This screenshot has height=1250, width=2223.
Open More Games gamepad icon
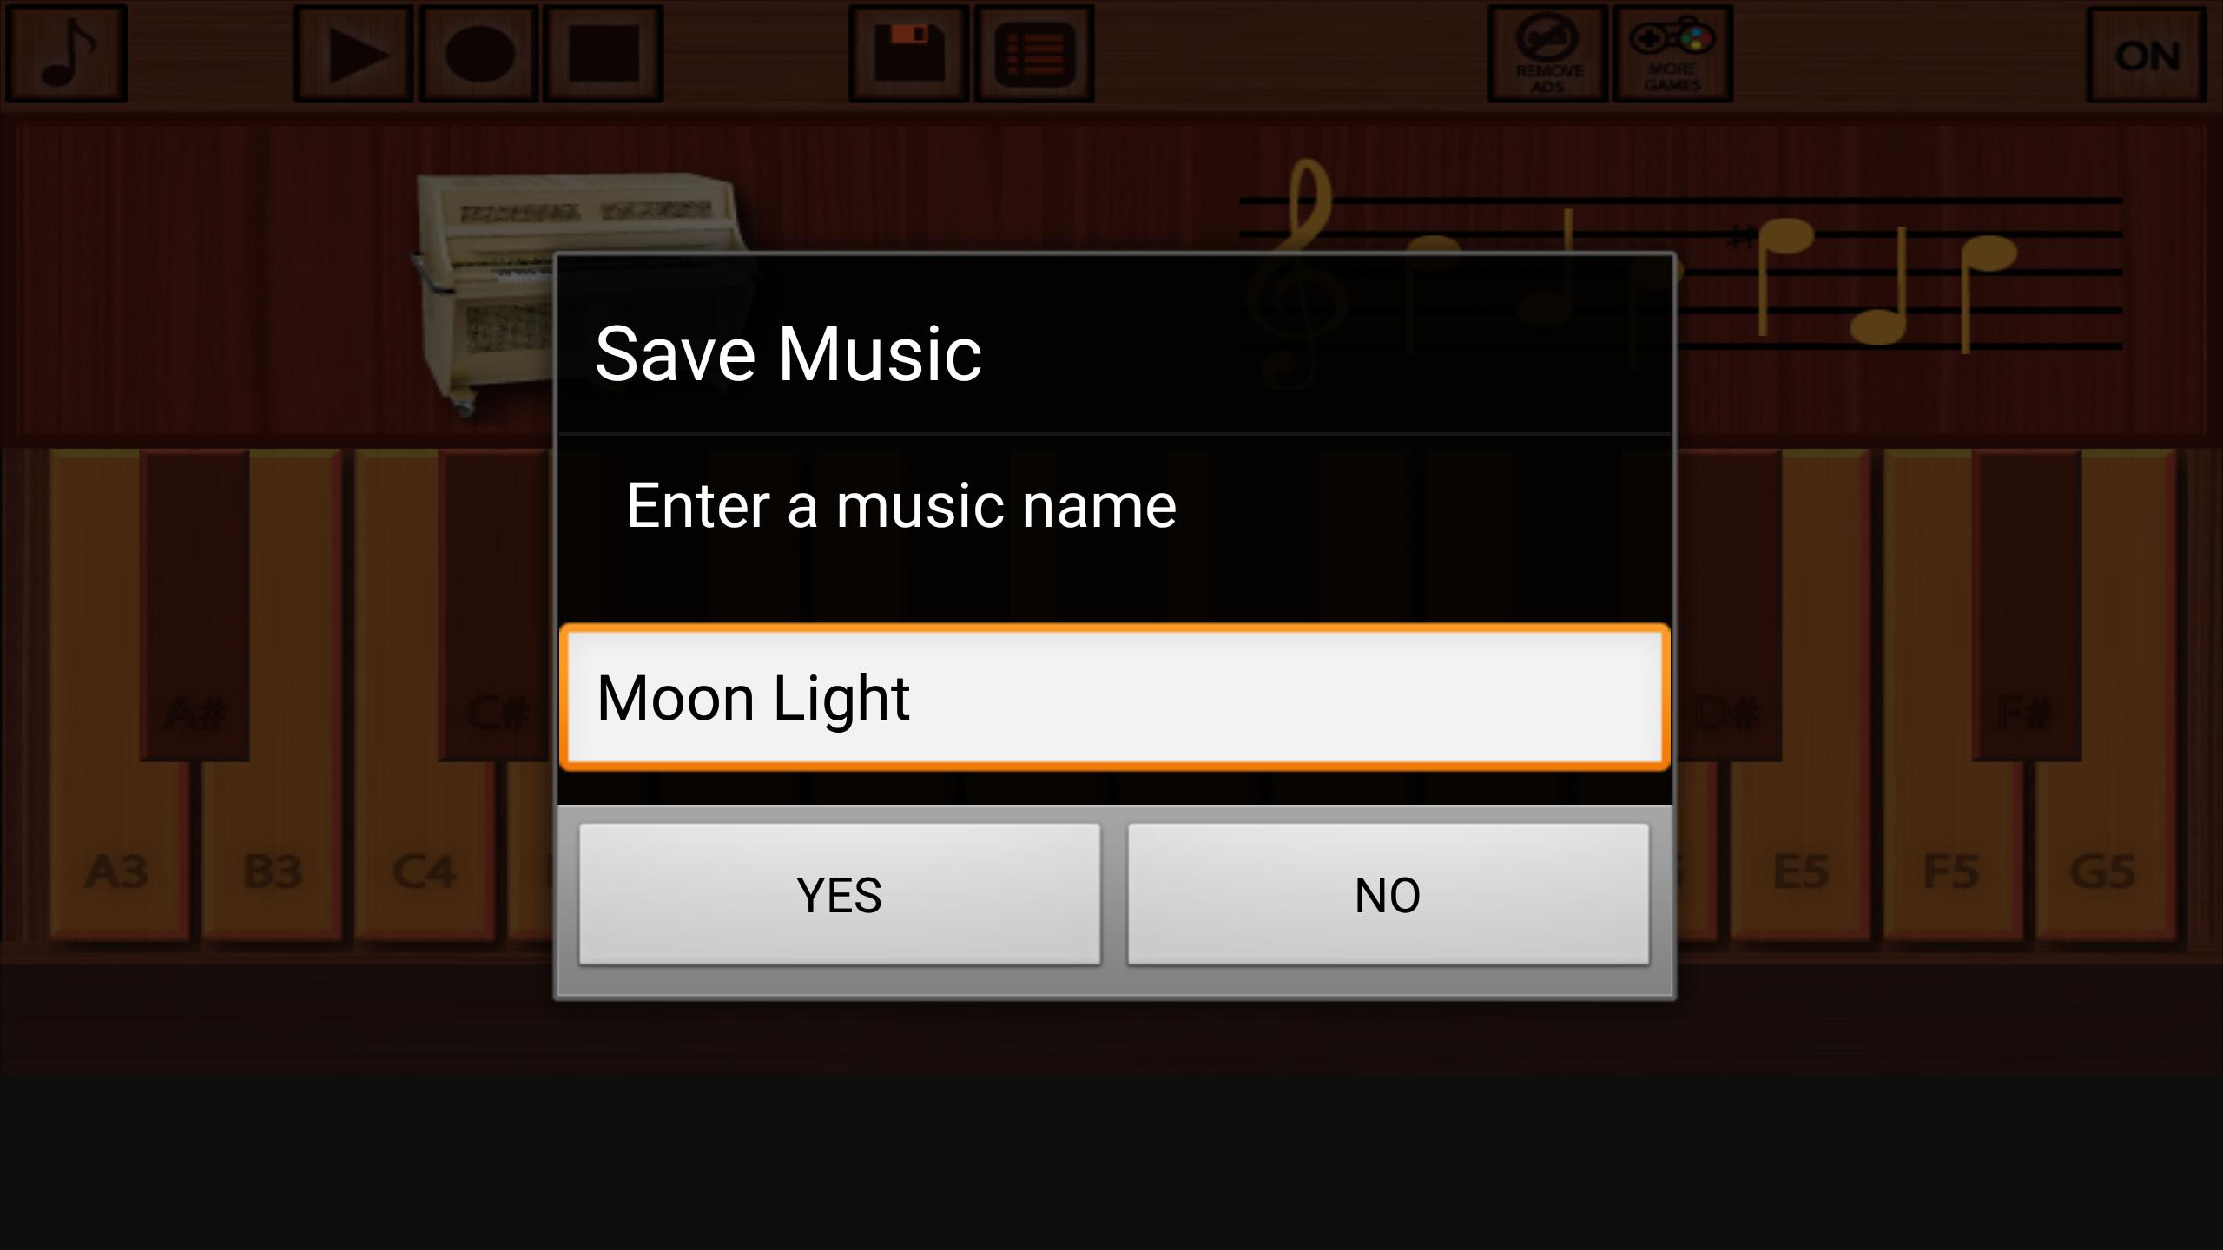[x=1672, y=54]
